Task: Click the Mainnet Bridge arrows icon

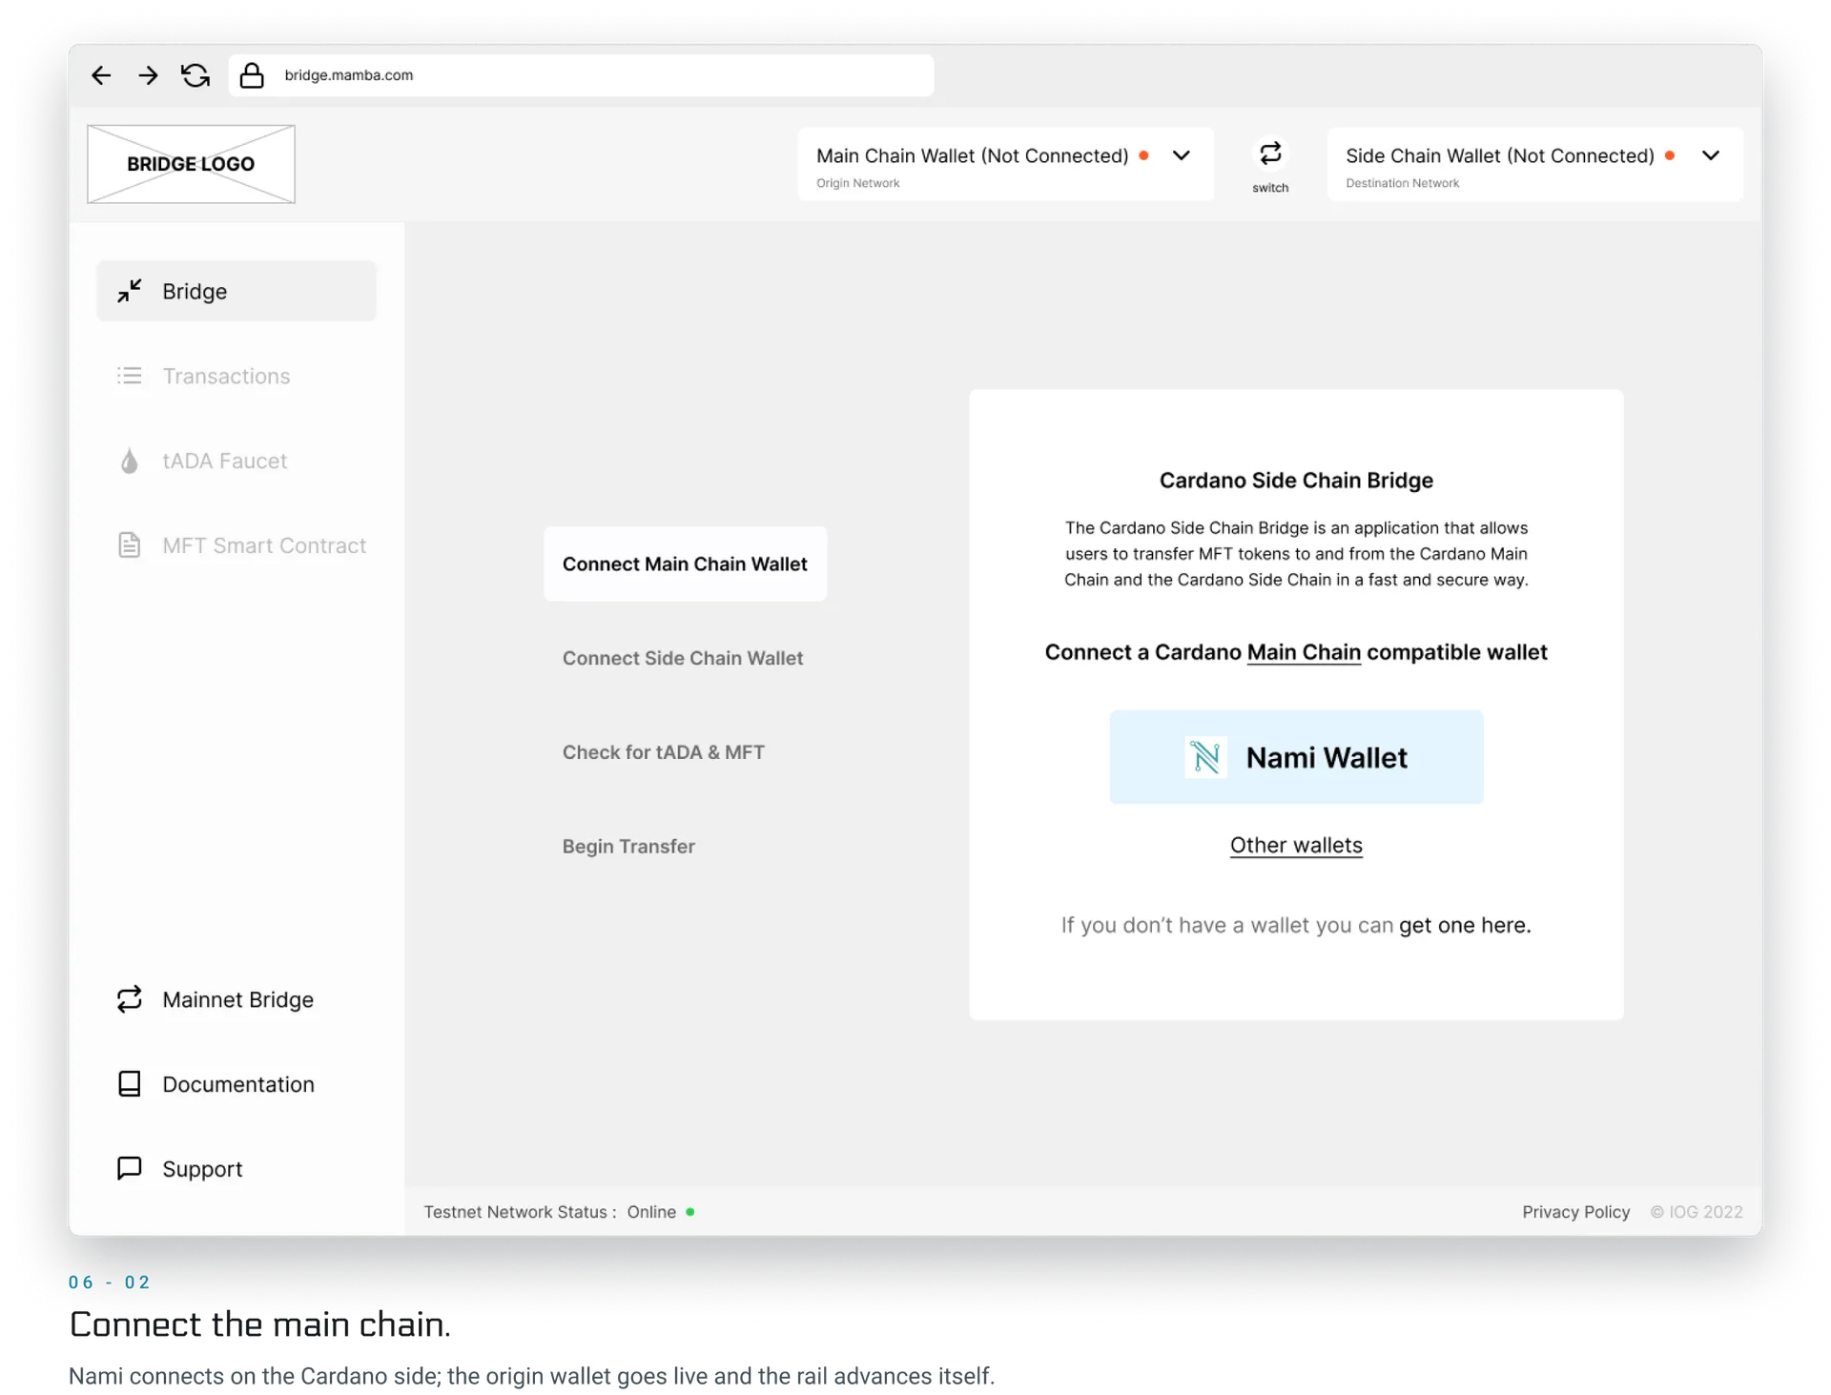Action: pos(130,999)
